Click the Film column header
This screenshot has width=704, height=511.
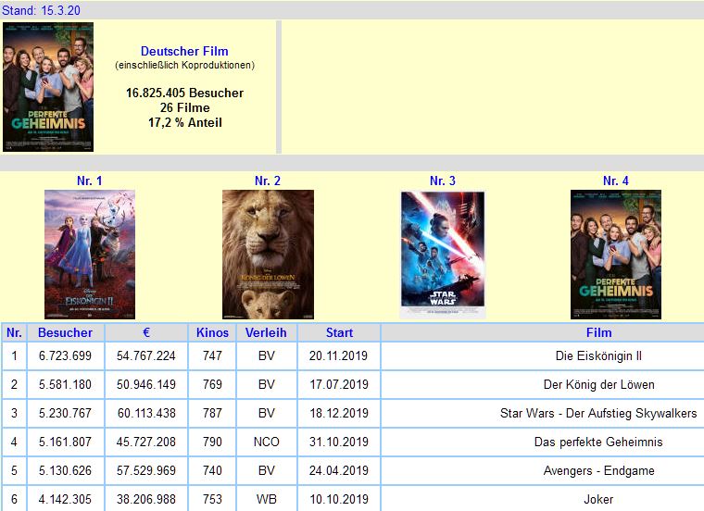coord(598,332)
